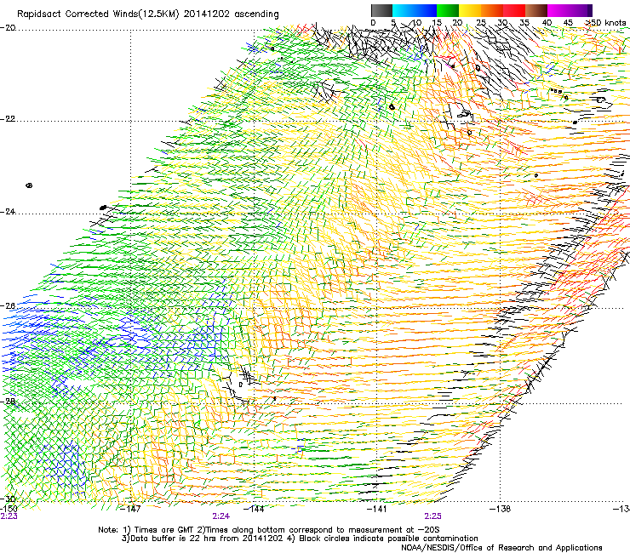The height and width of the screenshot is (553, 630).
Task: Click the -150 longitude axis label
Action: tap(9, 509)
